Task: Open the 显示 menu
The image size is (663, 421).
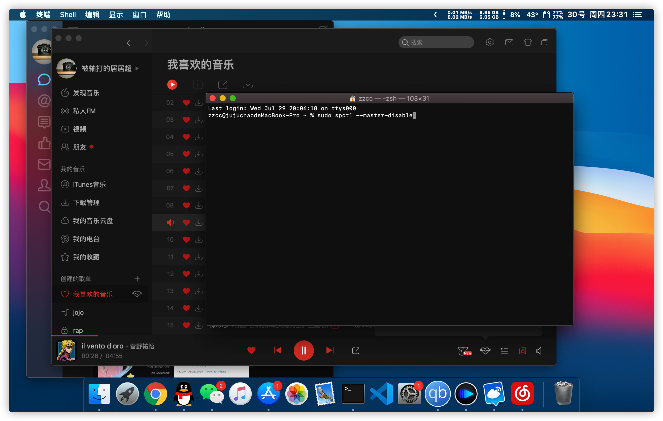Action: coord(116,15)
